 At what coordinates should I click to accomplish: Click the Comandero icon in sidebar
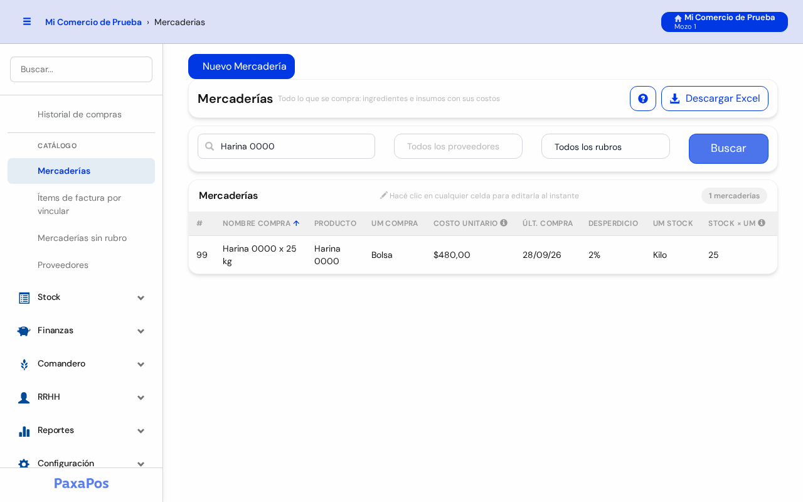click(x=24, y=365)
